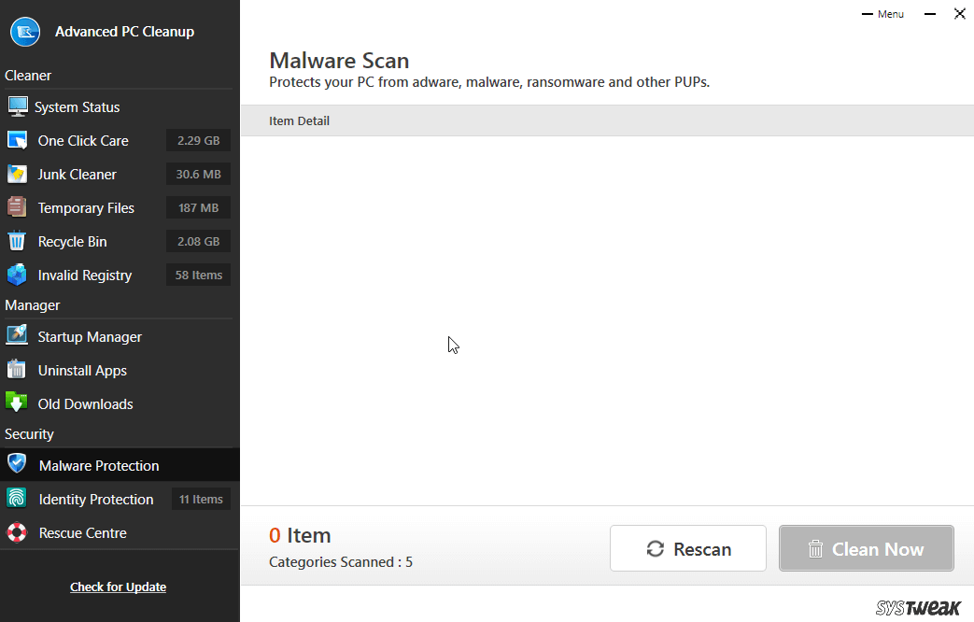Select the System Status icon

[17, 106]
